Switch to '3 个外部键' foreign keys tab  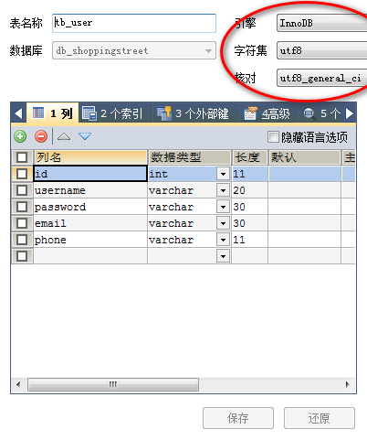[x=193, y=113]
